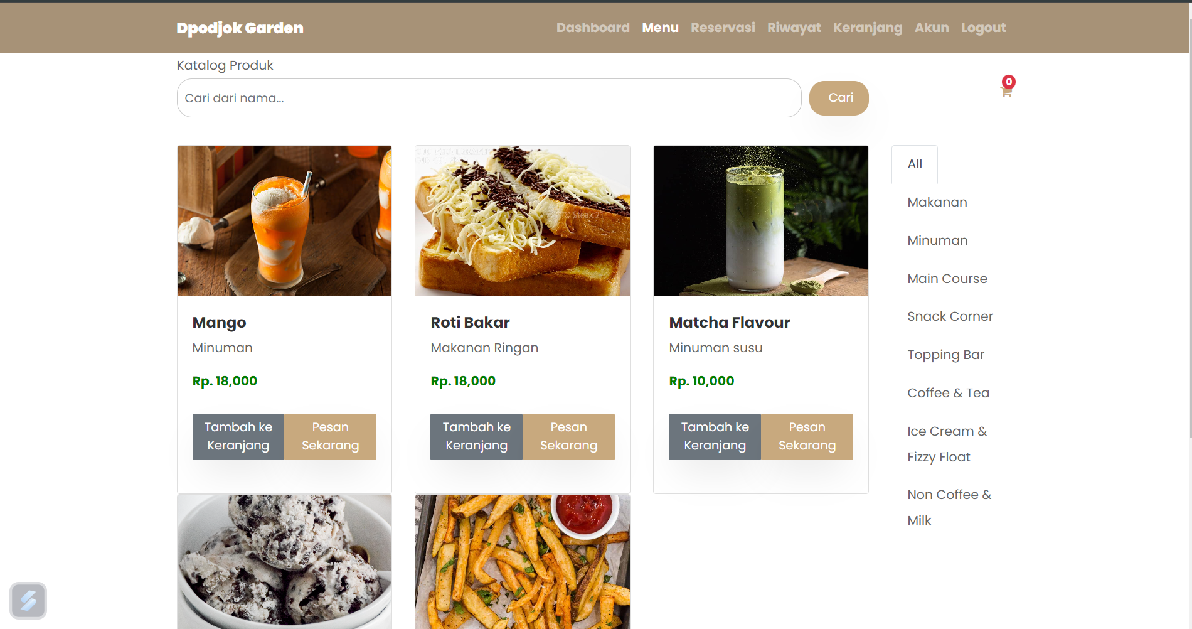Filter by Makanan category

[x=937, y=202]
